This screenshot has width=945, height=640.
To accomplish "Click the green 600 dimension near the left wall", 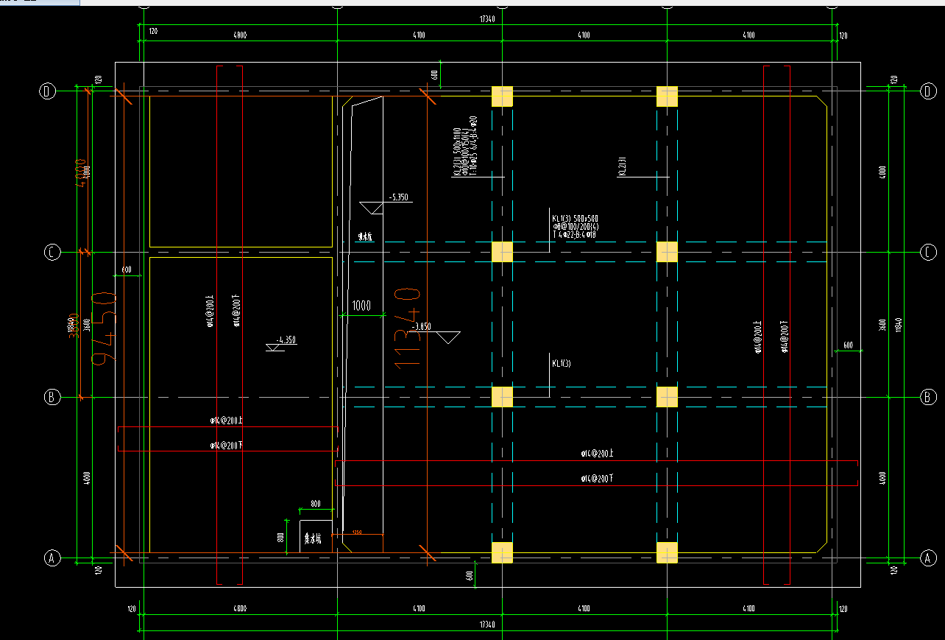I will tap(126, 270).
